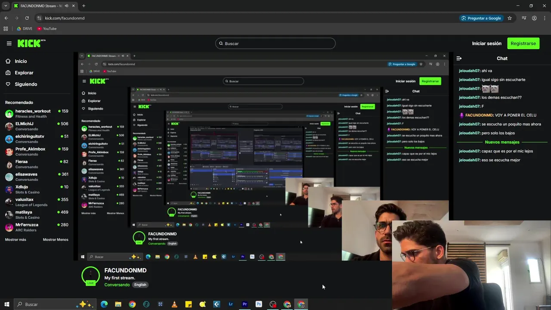Open heracles_workout channel avatar
Image resolution: width=551 pixels, height=310 pixels.
point(9,114)
